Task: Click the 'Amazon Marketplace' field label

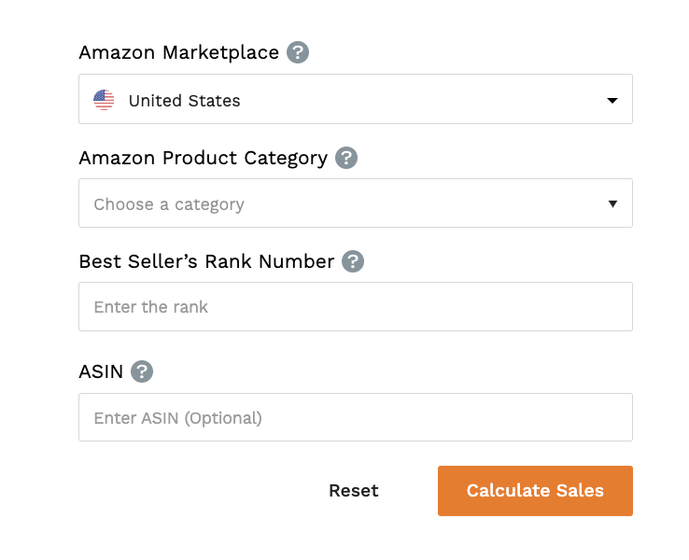Action: [179, 52]
